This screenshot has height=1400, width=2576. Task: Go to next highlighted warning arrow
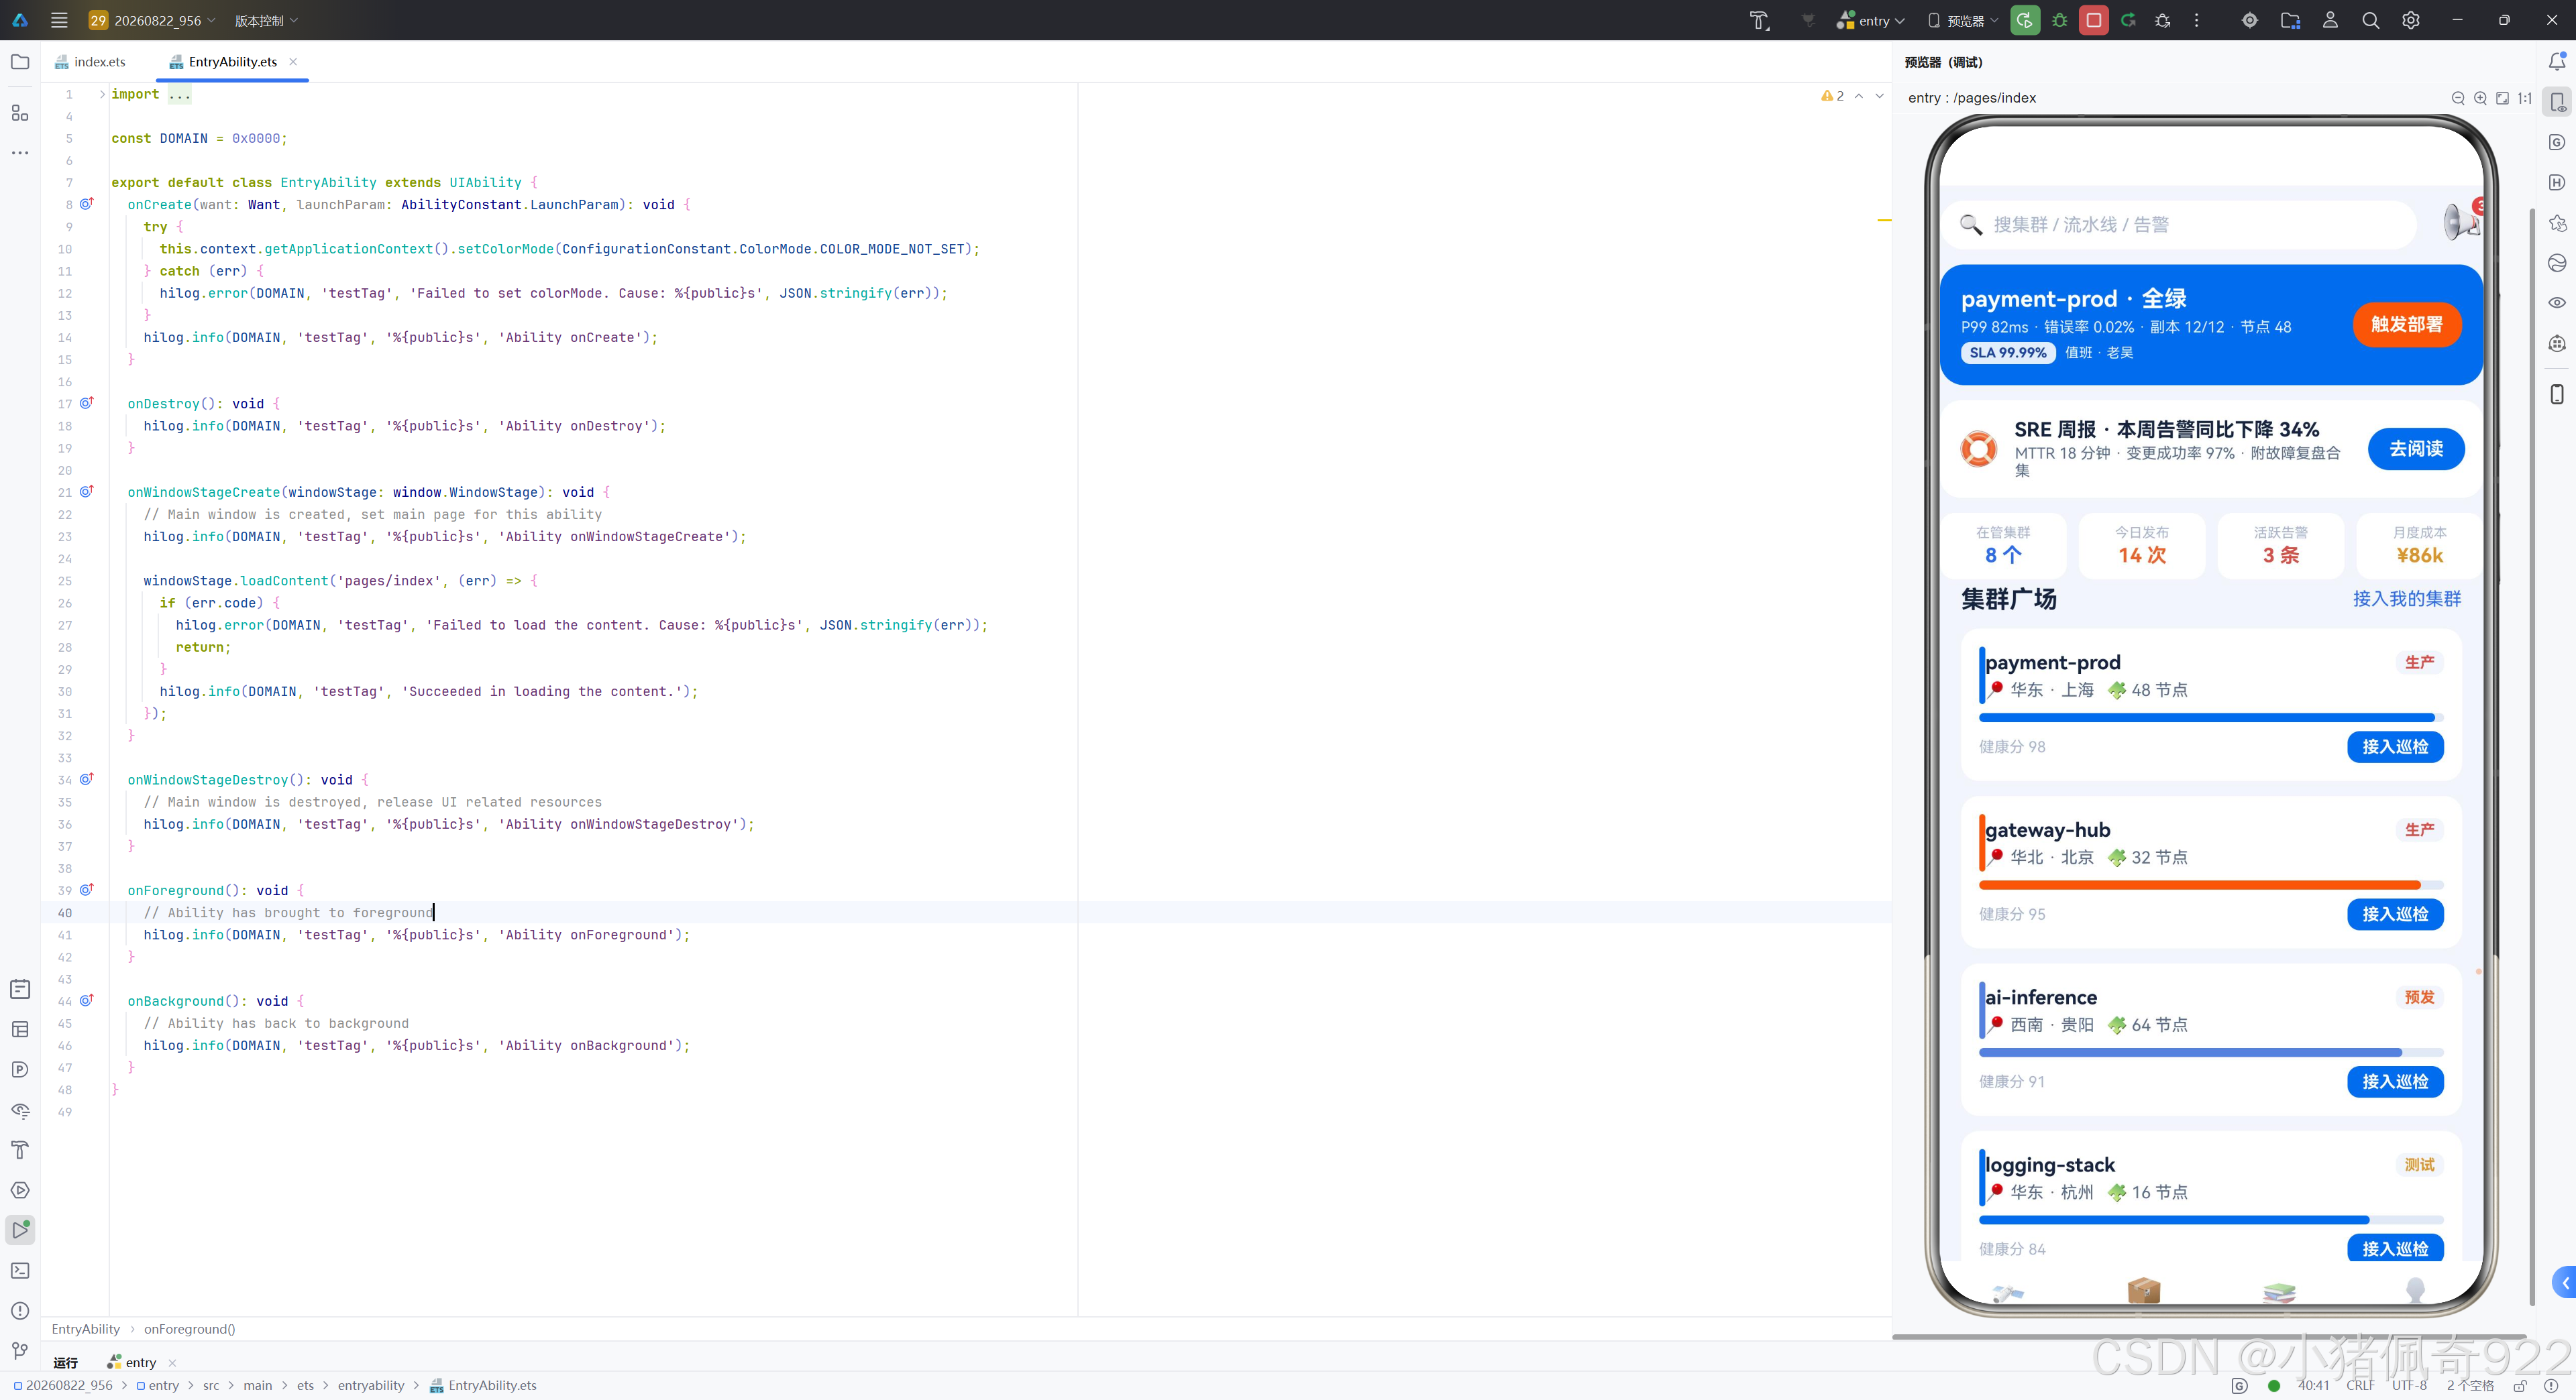(x=1880, y=96)
